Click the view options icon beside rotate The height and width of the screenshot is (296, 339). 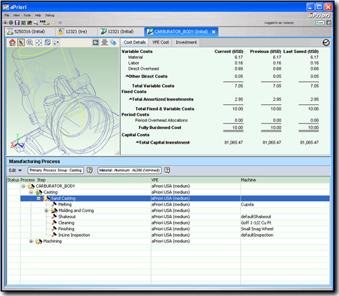tap(56, 43)
